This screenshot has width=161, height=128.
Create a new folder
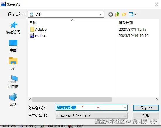click(124, 14)
